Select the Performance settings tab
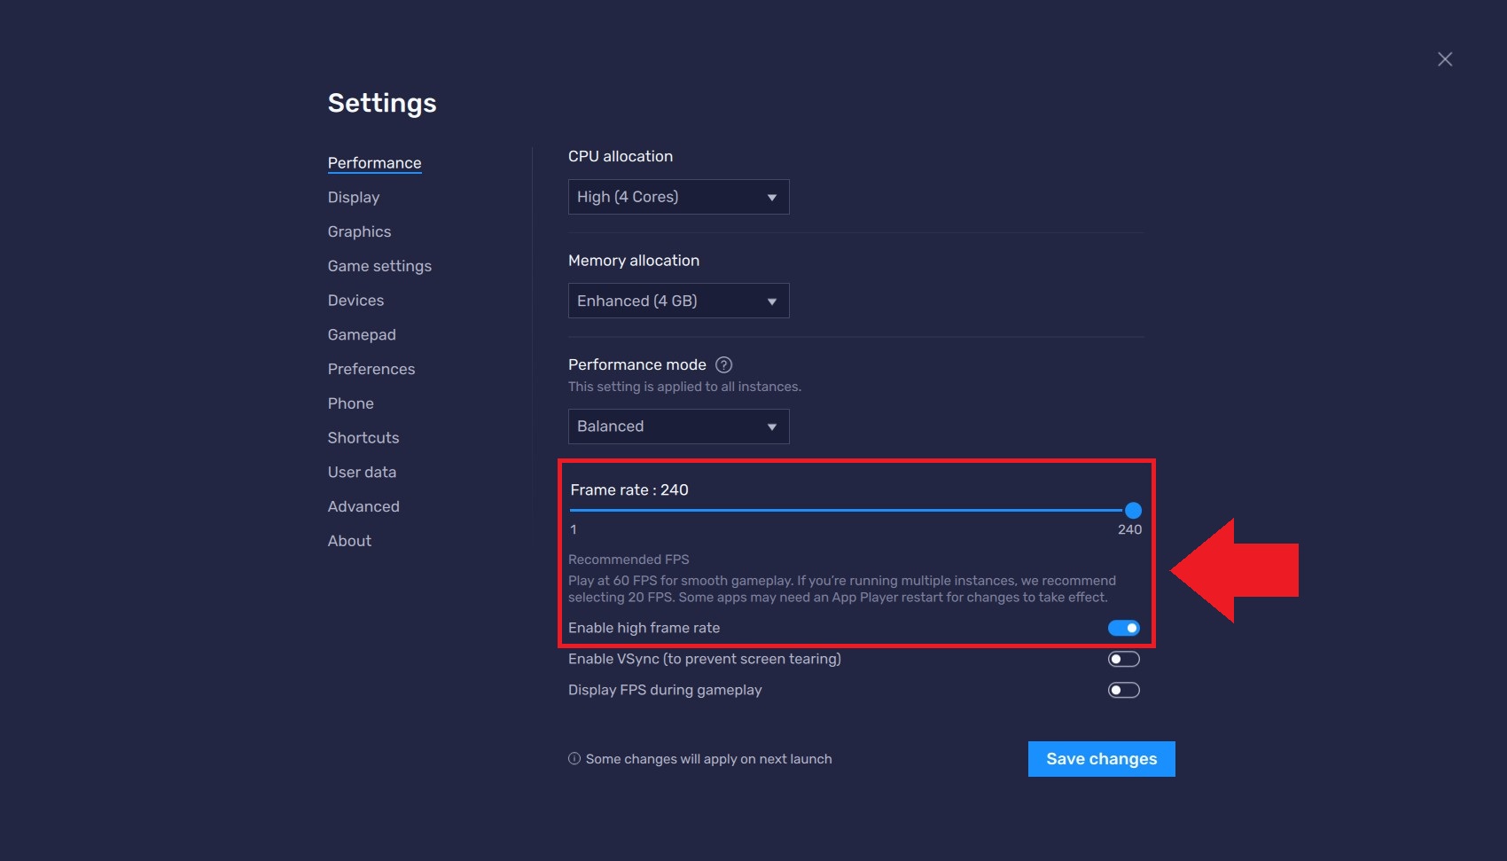This screenshot has width=1507, height=861. pos(374,163)
